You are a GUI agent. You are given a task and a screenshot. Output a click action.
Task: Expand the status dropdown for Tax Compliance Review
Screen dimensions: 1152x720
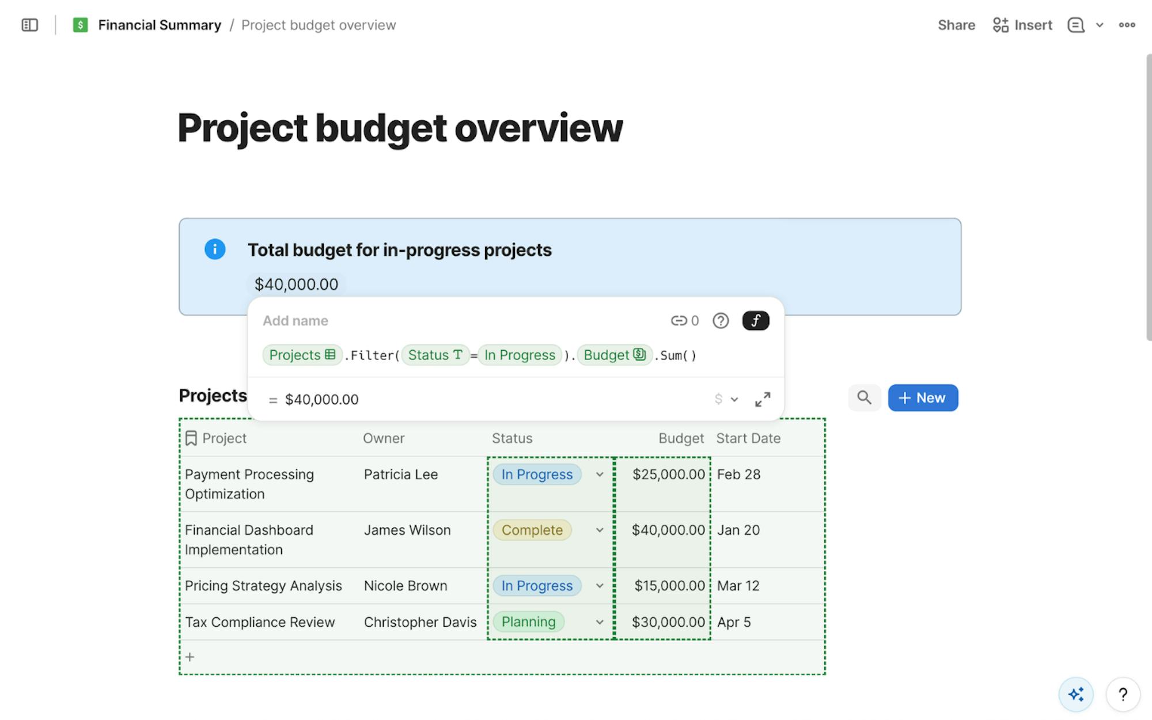click(x=600, y=622)
